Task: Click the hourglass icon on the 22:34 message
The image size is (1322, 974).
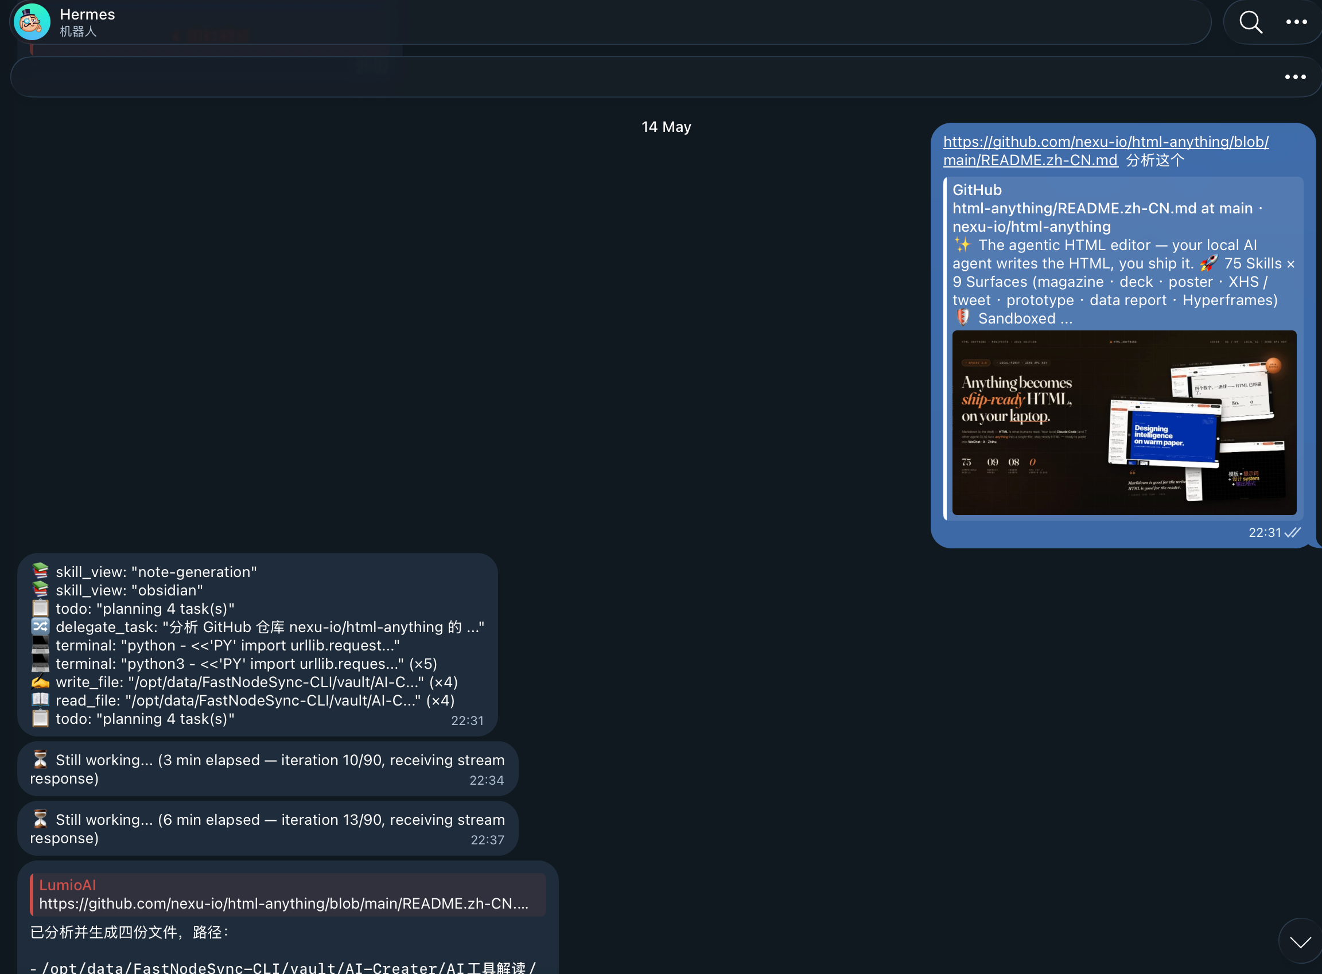Action: tap(40, 759)
